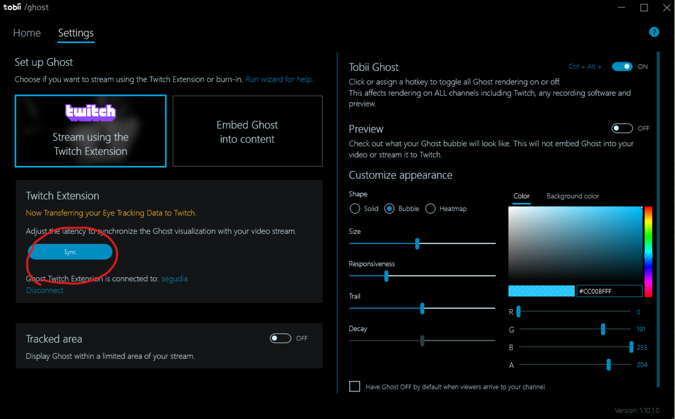Open the Settings tab
675x419 pixels.
[76, 33]
